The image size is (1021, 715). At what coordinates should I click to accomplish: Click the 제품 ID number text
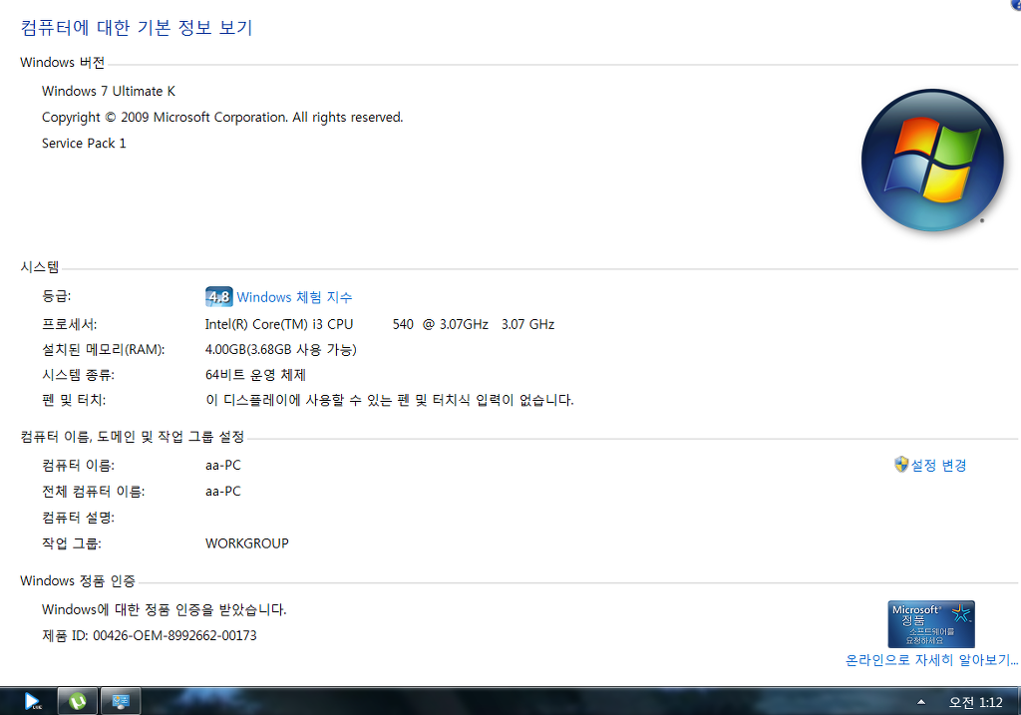coord(174,635)
